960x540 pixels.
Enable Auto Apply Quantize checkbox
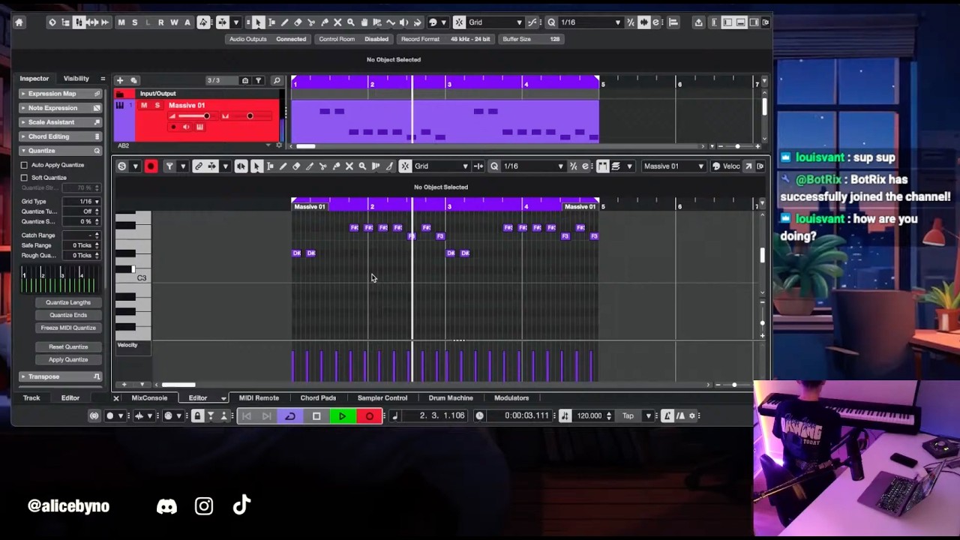pyautogui.click(x=24, y=165)
